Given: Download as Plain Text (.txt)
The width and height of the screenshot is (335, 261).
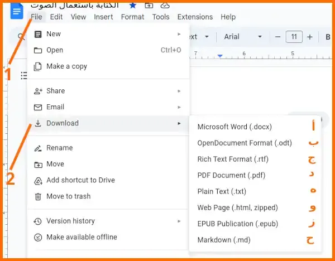Looking at the screenshot, I should click(x=255, y=191).
